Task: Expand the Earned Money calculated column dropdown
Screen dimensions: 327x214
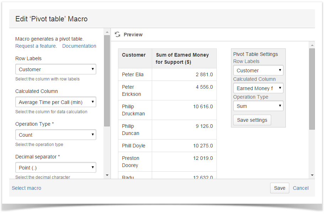Action: [x=258, y=88]
